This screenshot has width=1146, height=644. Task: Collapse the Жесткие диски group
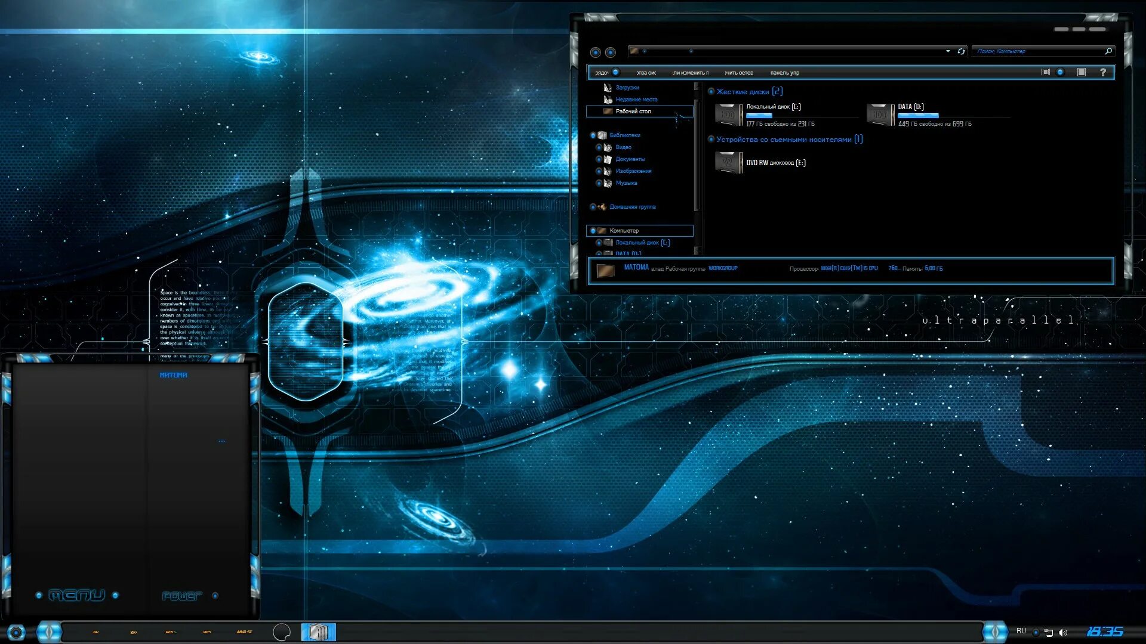click(711, 91)
